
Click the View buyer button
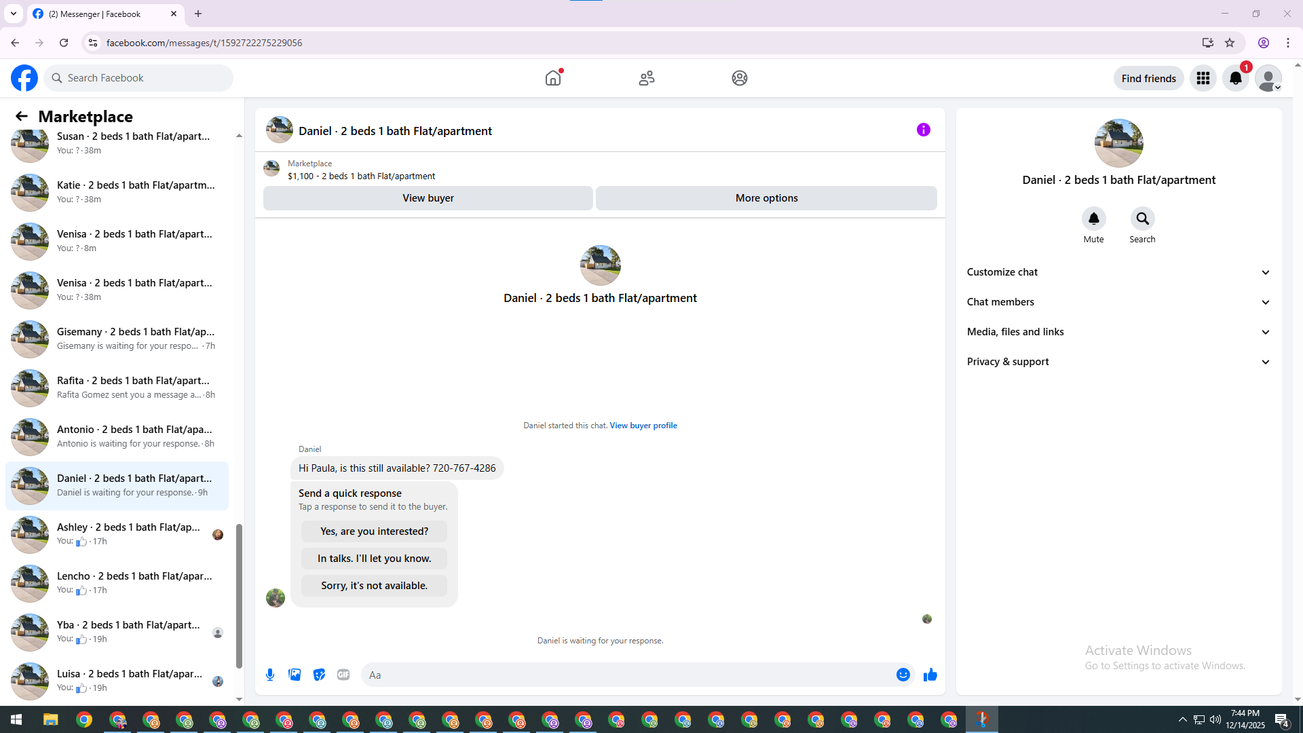point(428,198)
